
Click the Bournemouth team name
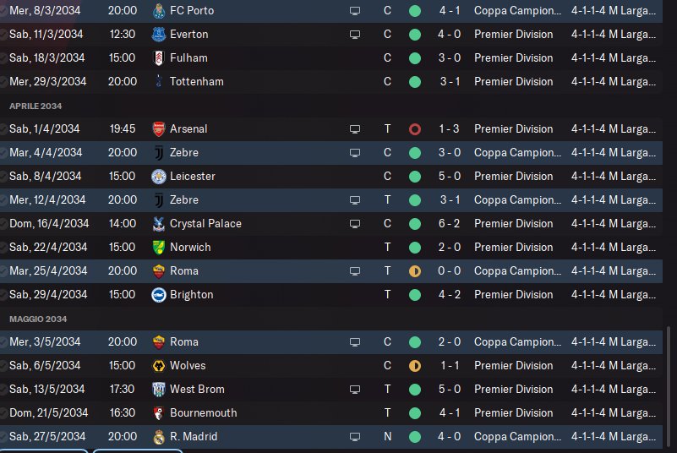coord(203,413)
